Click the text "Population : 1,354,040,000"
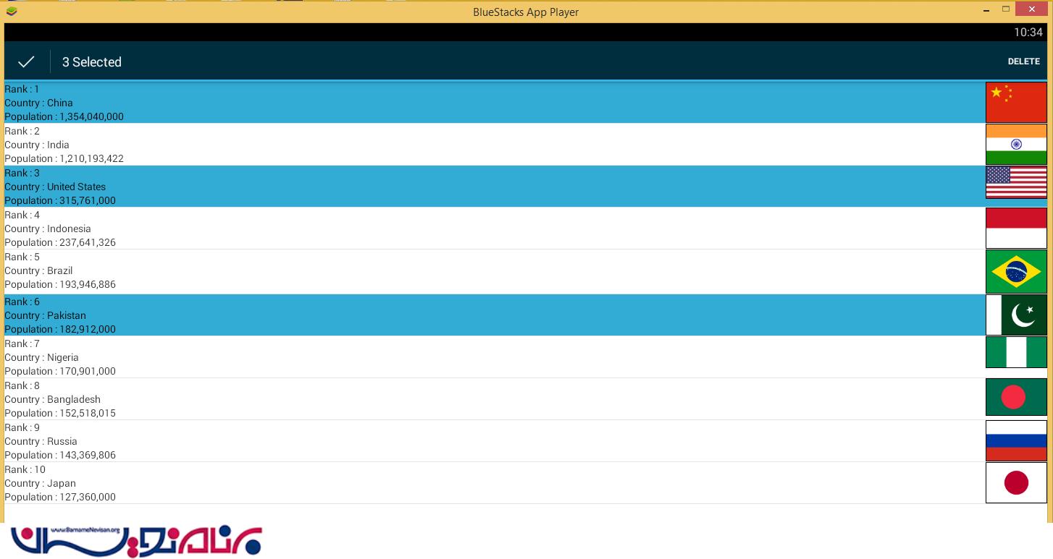This screenshot has width=1053, height=559. tap(64, 116)
